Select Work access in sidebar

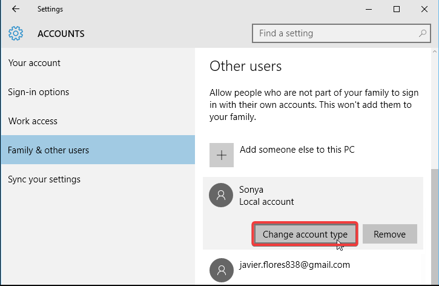pyautogui.click(x=33, y=121)
